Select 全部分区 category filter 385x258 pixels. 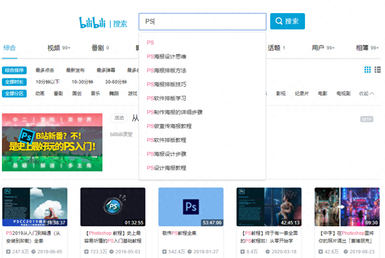click(14, 93)
